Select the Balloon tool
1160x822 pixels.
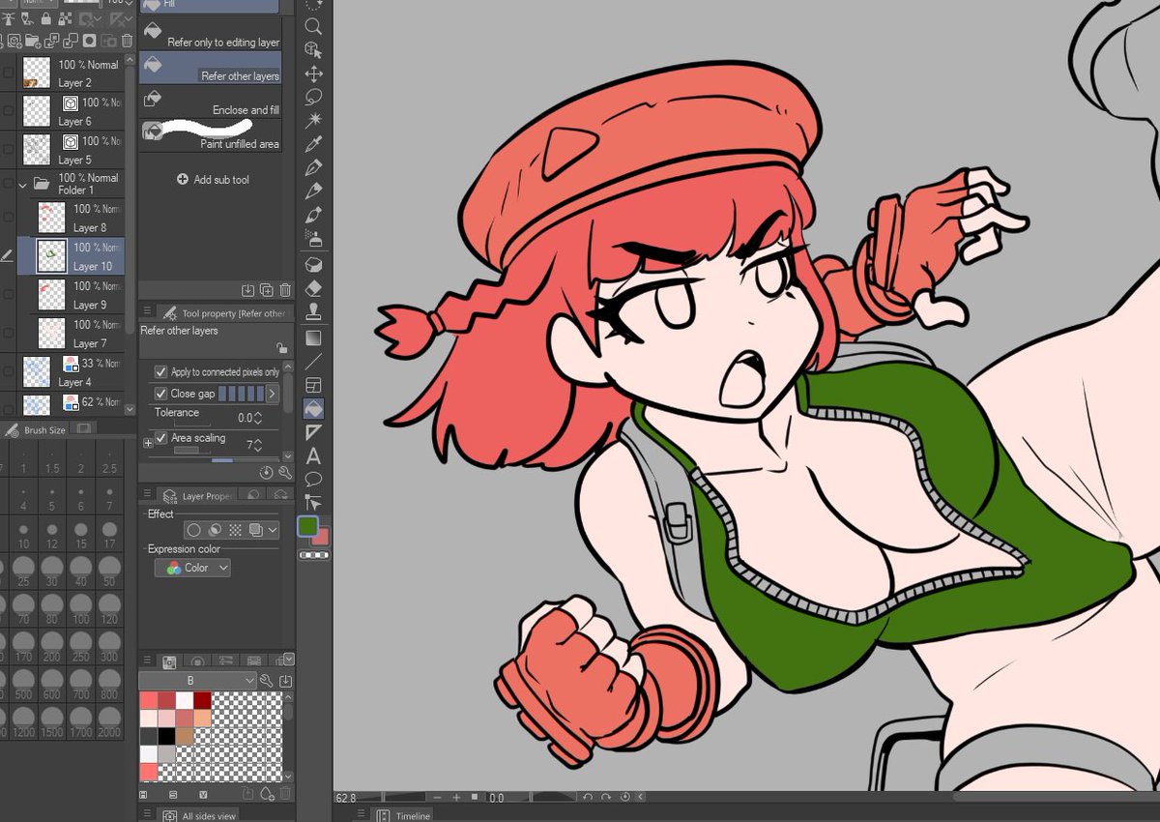point(313,479)
